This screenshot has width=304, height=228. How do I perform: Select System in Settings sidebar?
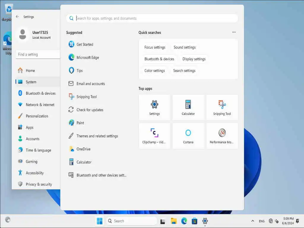tap(37, 82)
